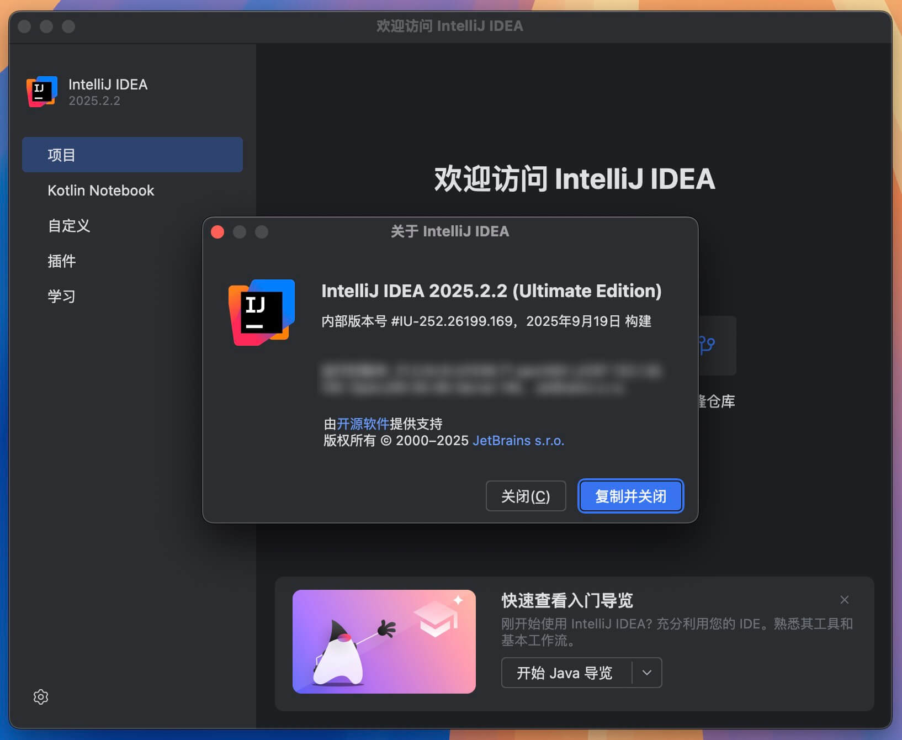902x740 pixels.
Task: Open the 开源软件 link
Action: [x=363, y=424]
